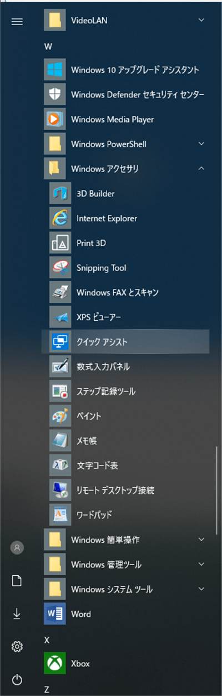The width and height of the screenshot is (222, 696).
Task: Click the Windows PowerShell folder icon
Action: pyautogui.click(x=54, y=144)
